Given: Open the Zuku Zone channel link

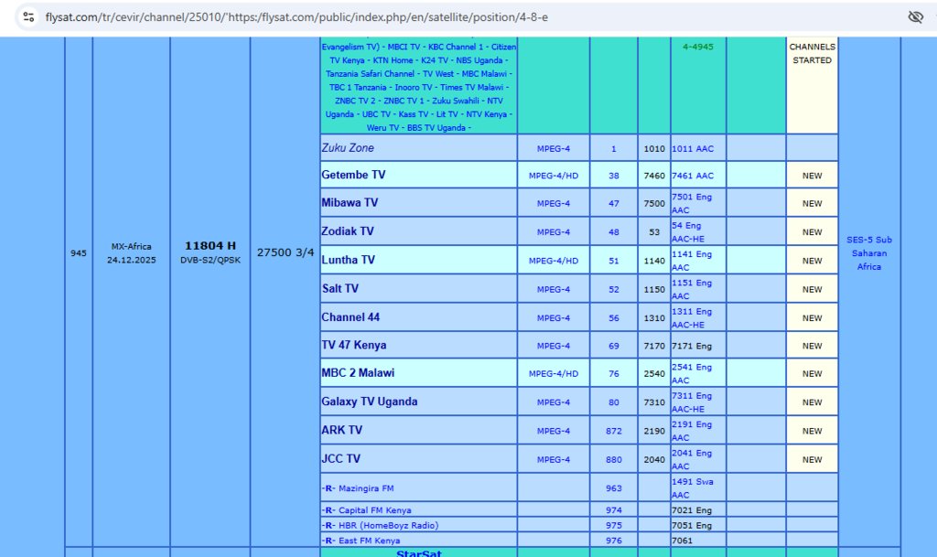Looking at the screenshot, I should [x=347, y=148].
